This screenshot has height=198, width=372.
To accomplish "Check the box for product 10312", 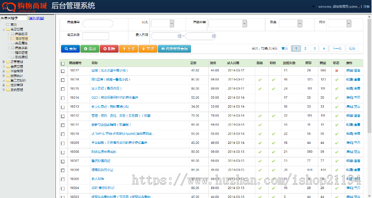I will coord(63,116).
